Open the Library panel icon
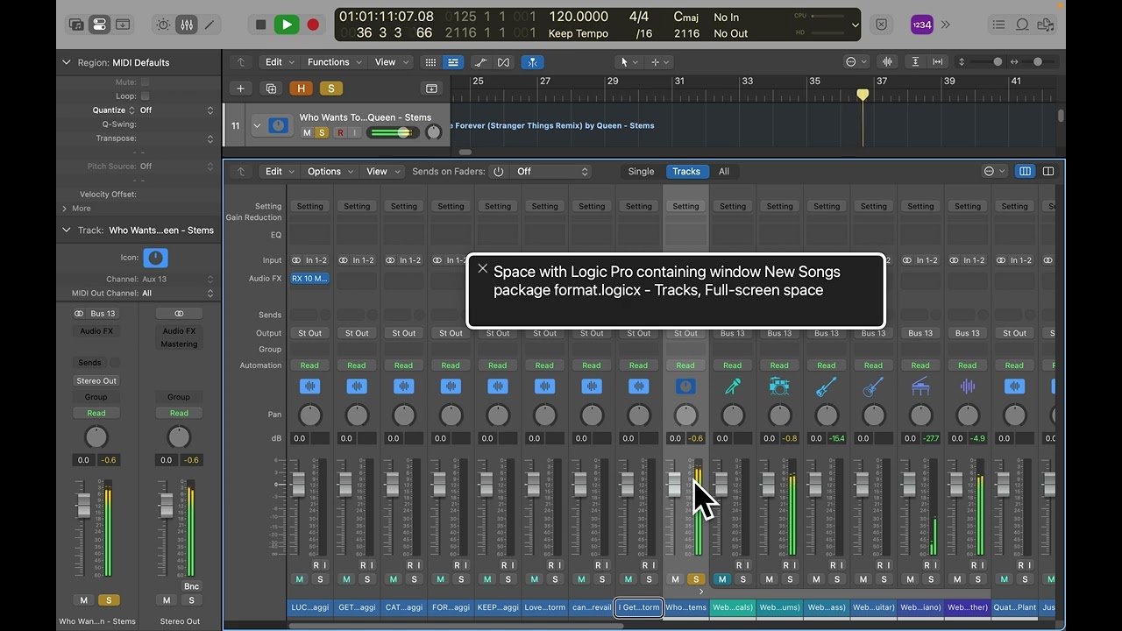This screenshot has height=631, width=1122. coord(76,25)
